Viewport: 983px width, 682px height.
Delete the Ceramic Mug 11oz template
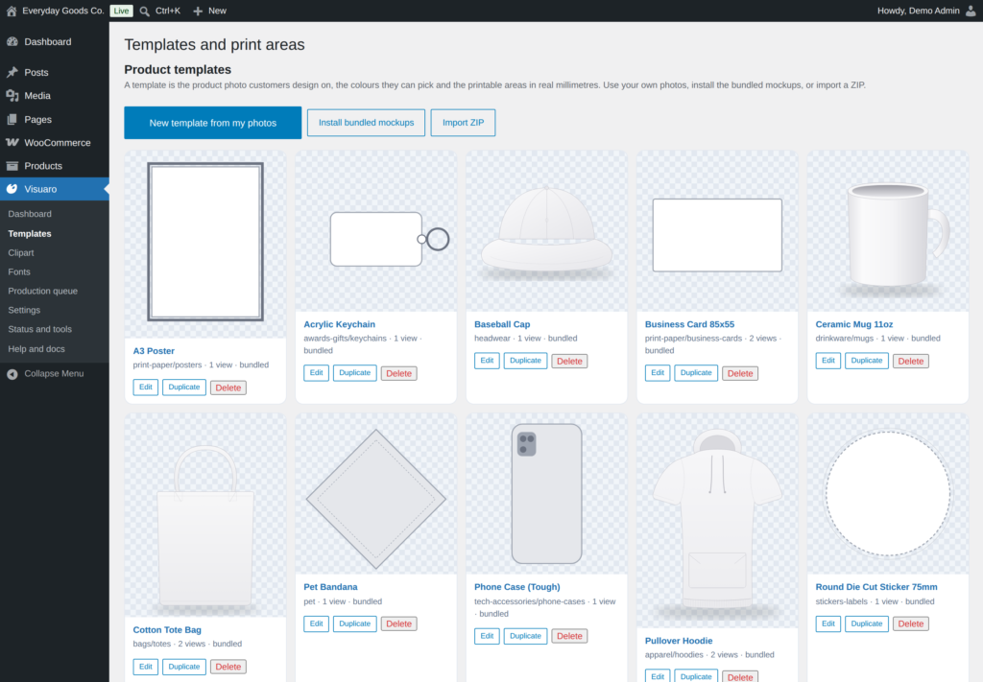911,361
